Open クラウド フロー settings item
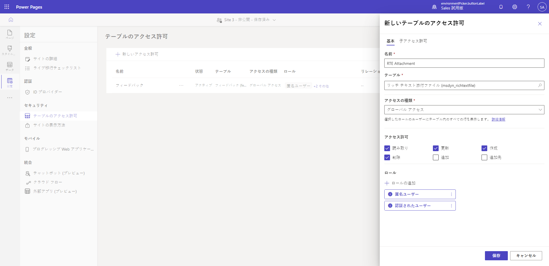549x266 pixels. pyautogui.click(x=47, y=182)
